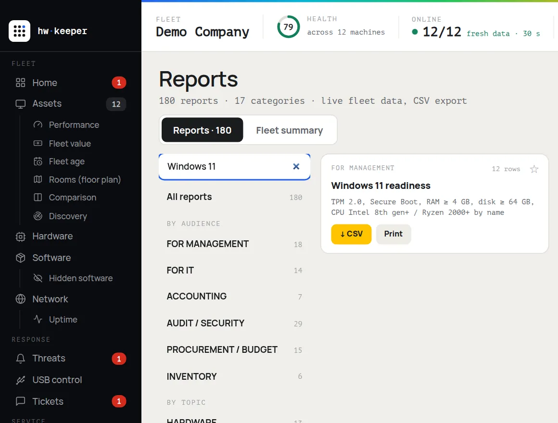Switch to the Fleet summary tab
558x423 pixels.
click(x=289, y=130)
